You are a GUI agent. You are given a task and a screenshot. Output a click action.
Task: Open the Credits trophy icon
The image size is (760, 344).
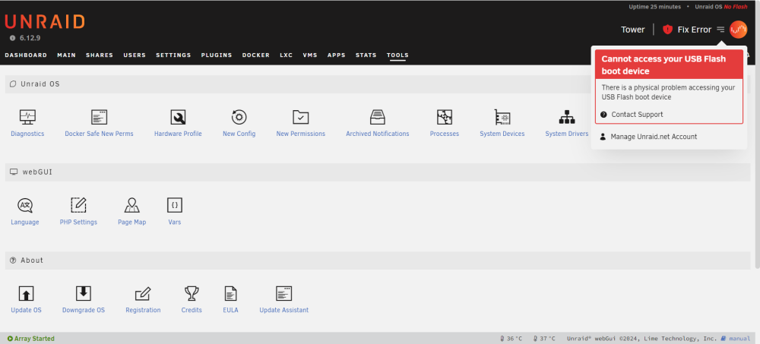tap(192, 294)
